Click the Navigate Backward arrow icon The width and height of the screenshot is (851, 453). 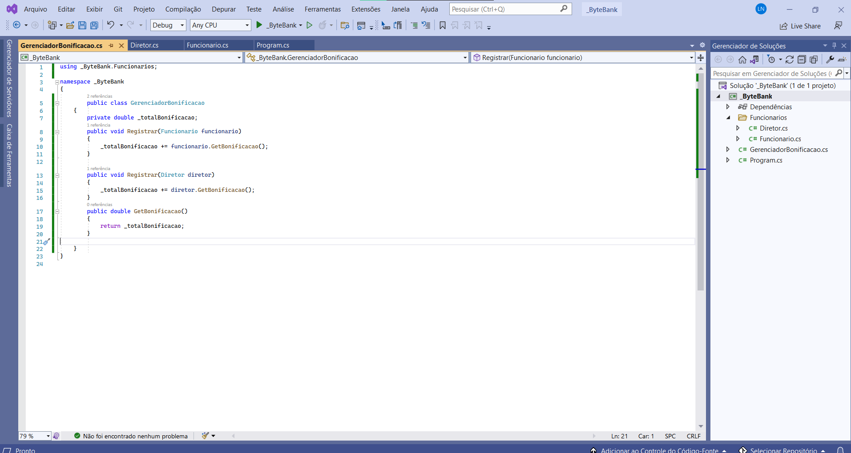pyautogui.click(x=16, y=25)
